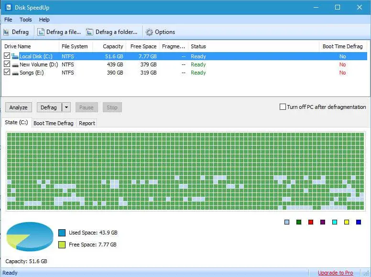Screen dimensions: 371x277
Task: Open the Upgrade to Pro link
Action: click(336, 273)
